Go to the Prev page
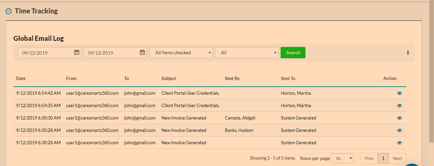Viewport: 434px width, 166px height. click(x=369, y=158)
